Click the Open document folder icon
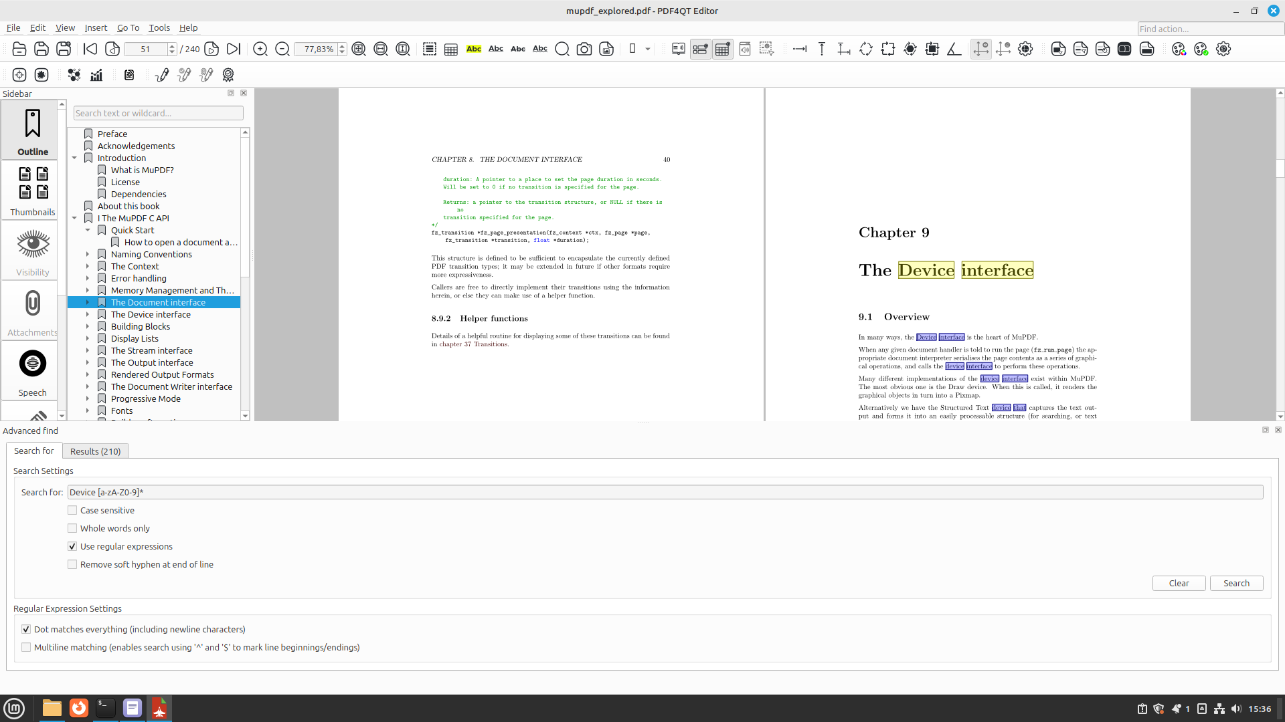 [x=19, y=49]
